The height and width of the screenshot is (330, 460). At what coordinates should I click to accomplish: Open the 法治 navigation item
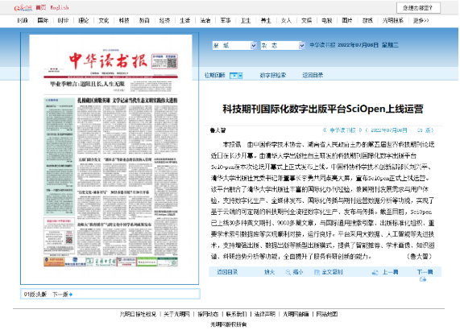coord(205,20)
